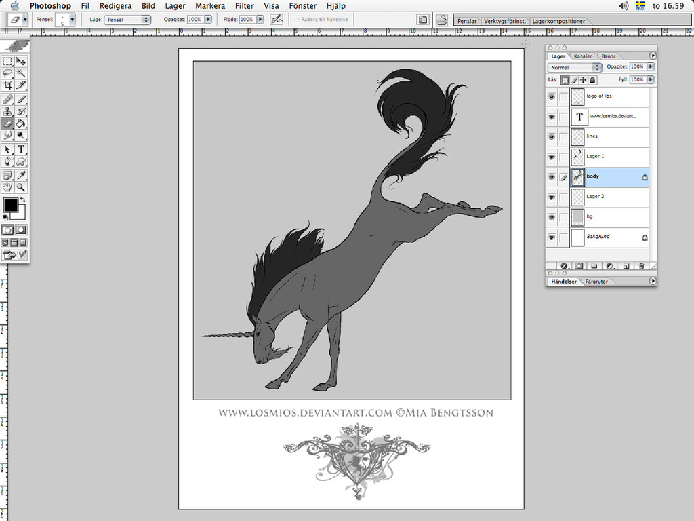
Task: Hide the 'logo of los' layer
Action: [x=552, y=96]
